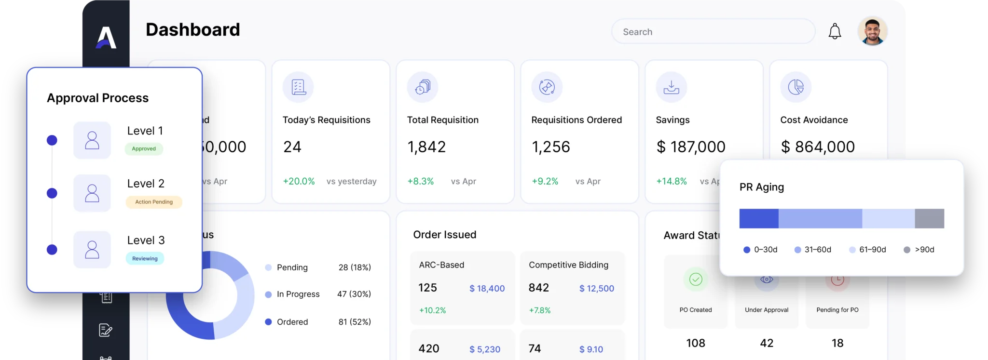Click the PO Created checkmark icon
The width and height of the screenshot is (988, 360).
click(696, 279)
